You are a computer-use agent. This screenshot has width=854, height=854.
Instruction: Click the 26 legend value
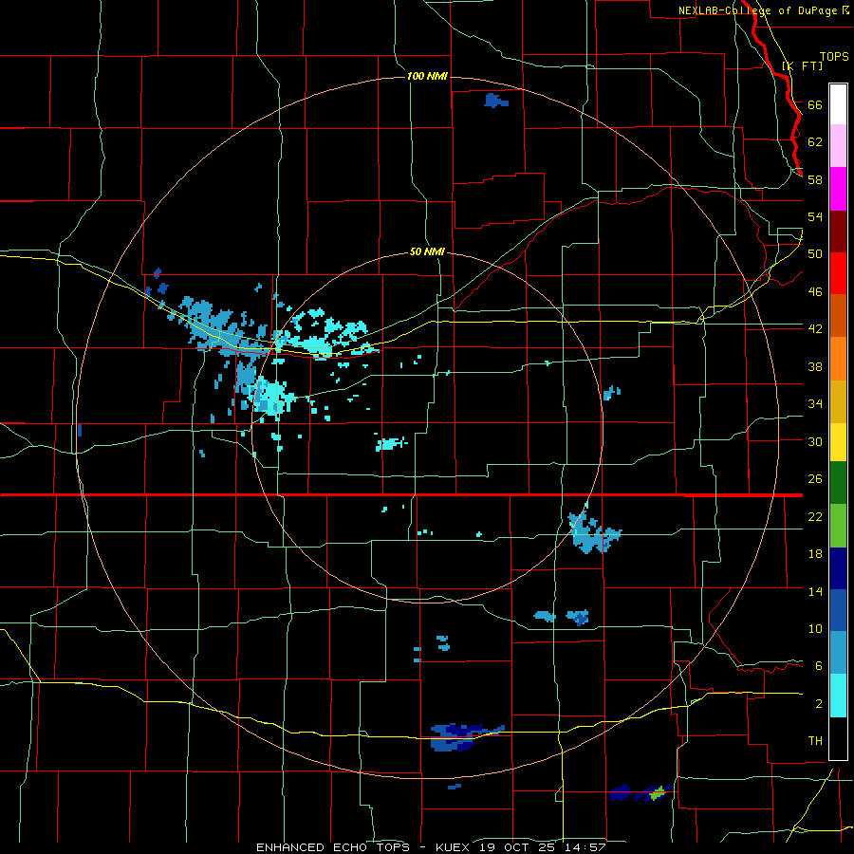815,479
